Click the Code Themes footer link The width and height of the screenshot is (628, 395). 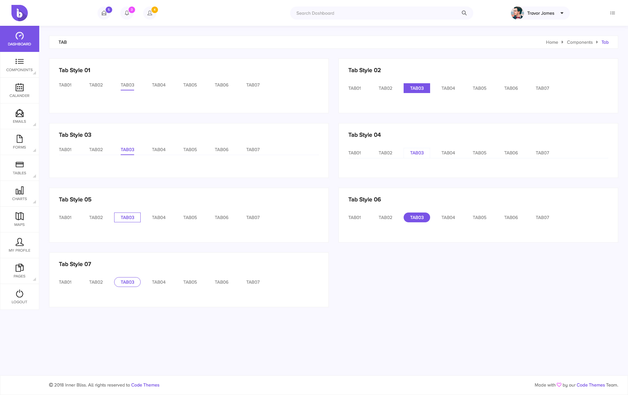coord(145,385)
